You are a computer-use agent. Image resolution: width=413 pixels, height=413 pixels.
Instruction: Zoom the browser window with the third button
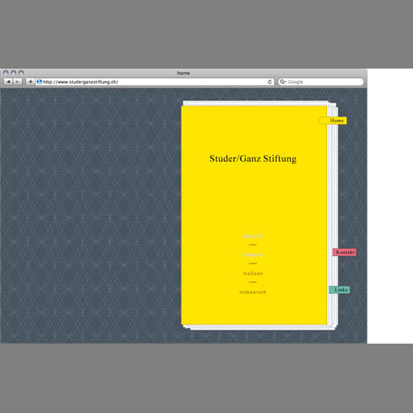pyautogui.click(x=21, y=73)
